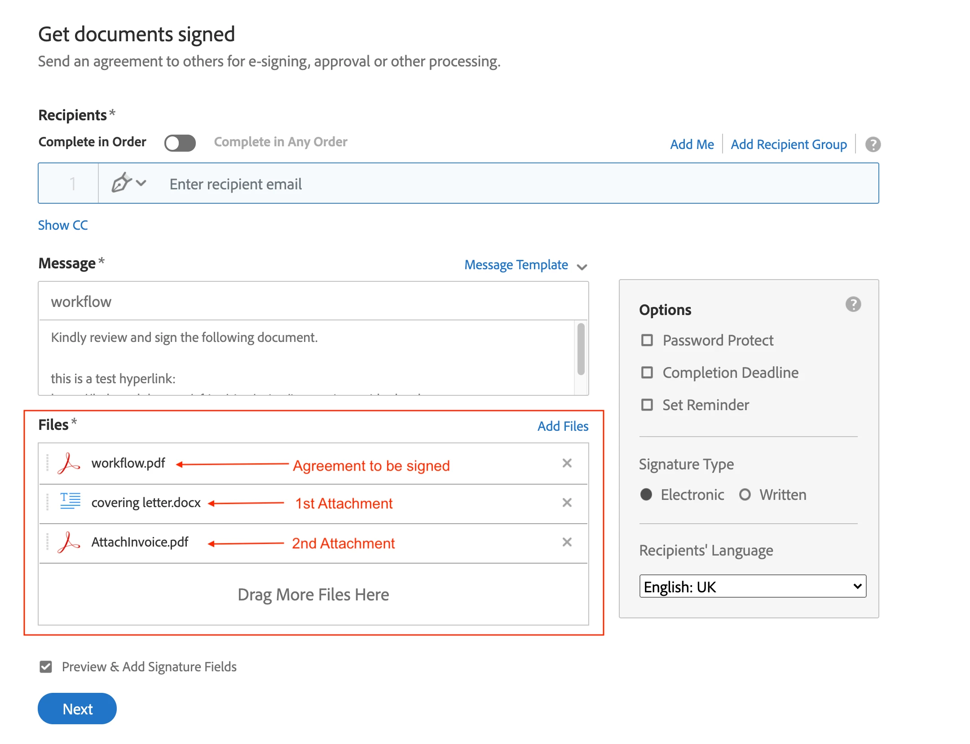Select the Written signature type

pos(745,495)
